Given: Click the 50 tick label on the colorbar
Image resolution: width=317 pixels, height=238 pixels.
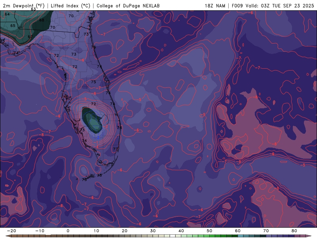Looking at the screenshot, I should click(x=210, y=231).
